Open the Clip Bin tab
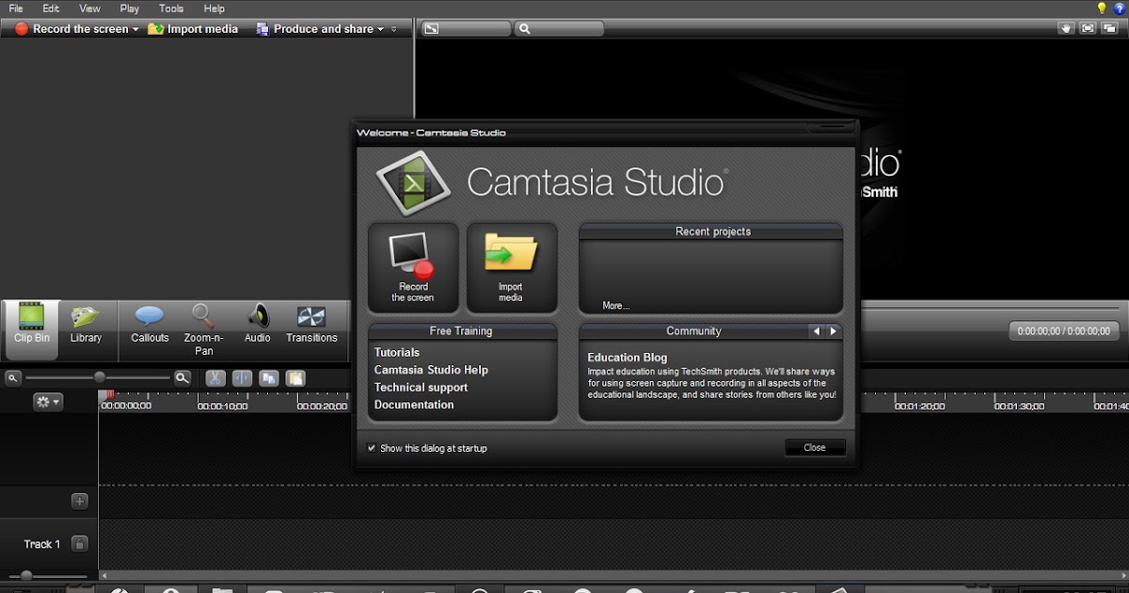 32,330
